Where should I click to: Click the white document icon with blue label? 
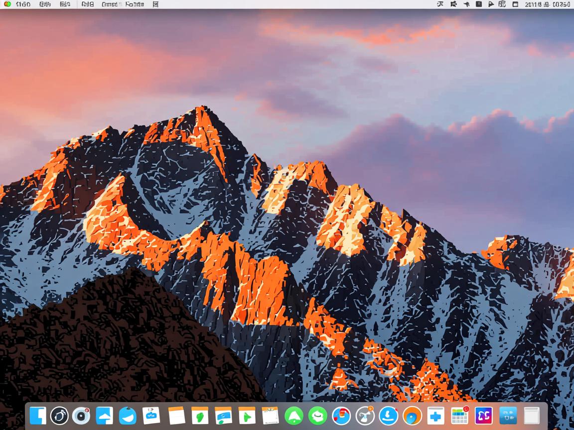(151, 415)
